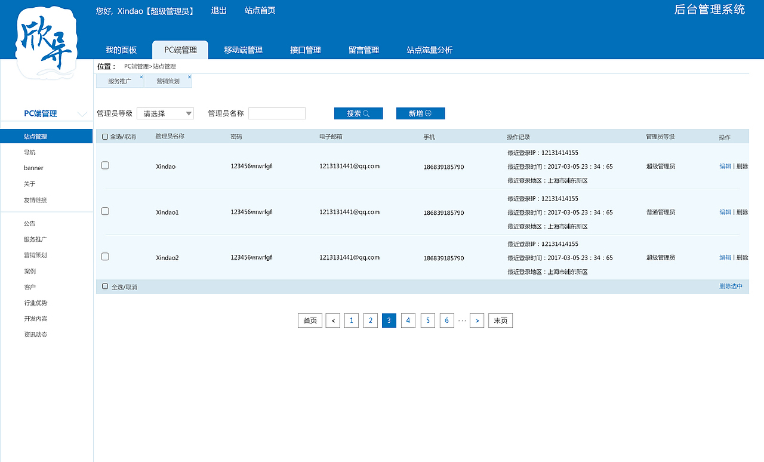
Task: Close the 营销策划 sub-tab
Action: pyautogui.click(x=189, y=77)
